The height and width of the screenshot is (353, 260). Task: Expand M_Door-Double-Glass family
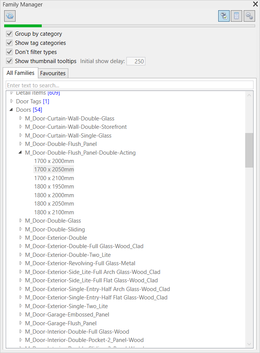(21, 221)
